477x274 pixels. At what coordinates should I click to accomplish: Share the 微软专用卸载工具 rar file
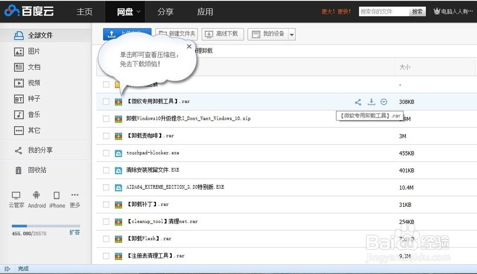click(x=358, y=102)
